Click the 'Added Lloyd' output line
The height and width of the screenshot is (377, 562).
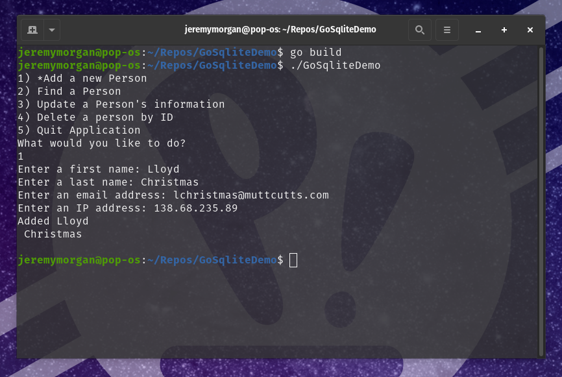pos(53,221)
